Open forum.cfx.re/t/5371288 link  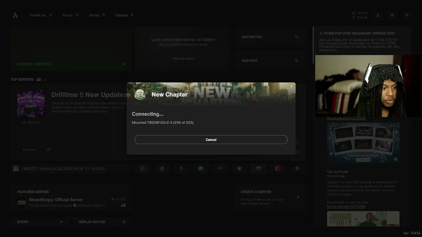pyautogui.click(x=346, y=206)
